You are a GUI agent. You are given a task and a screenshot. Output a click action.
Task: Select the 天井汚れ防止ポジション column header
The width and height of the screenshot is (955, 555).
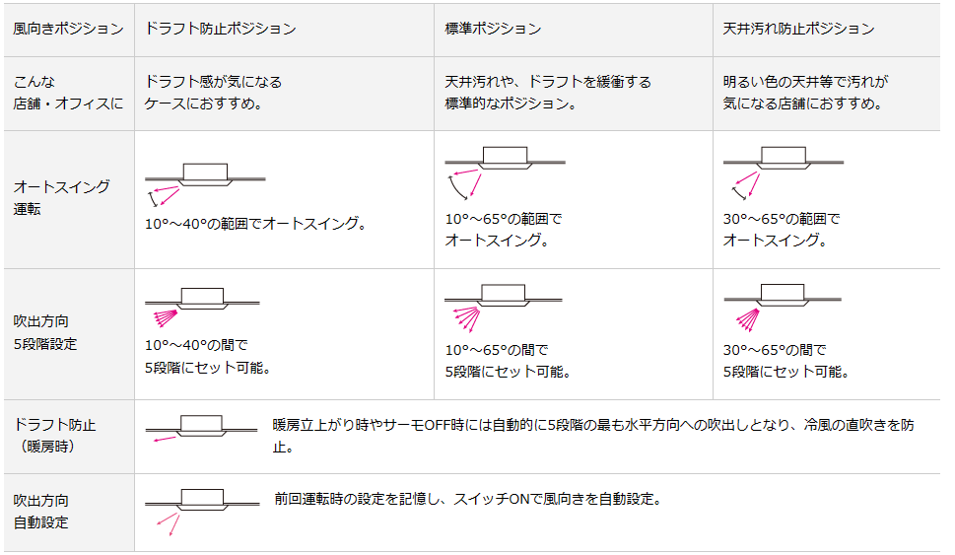coord(798,29)
